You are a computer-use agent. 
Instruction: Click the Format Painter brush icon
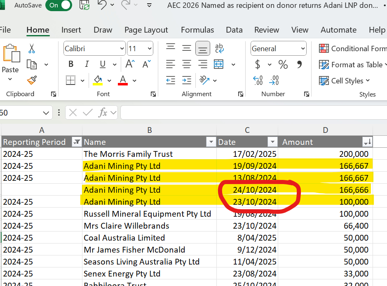click(x=32, y=80)
